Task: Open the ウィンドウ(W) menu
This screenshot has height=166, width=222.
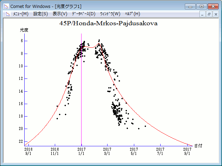Action: point(110,14)
